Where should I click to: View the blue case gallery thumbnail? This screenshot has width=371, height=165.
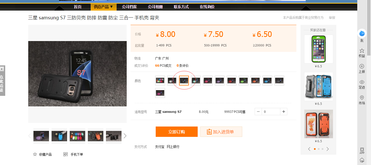(x=59, y=136)
